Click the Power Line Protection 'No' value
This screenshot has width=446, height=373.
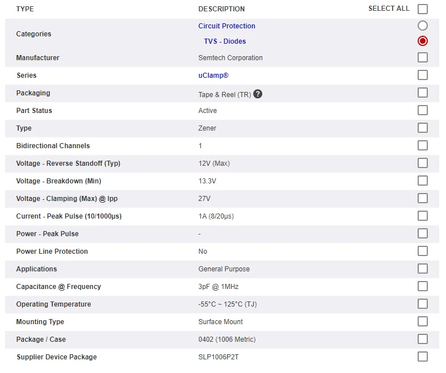tap(203, 252)
